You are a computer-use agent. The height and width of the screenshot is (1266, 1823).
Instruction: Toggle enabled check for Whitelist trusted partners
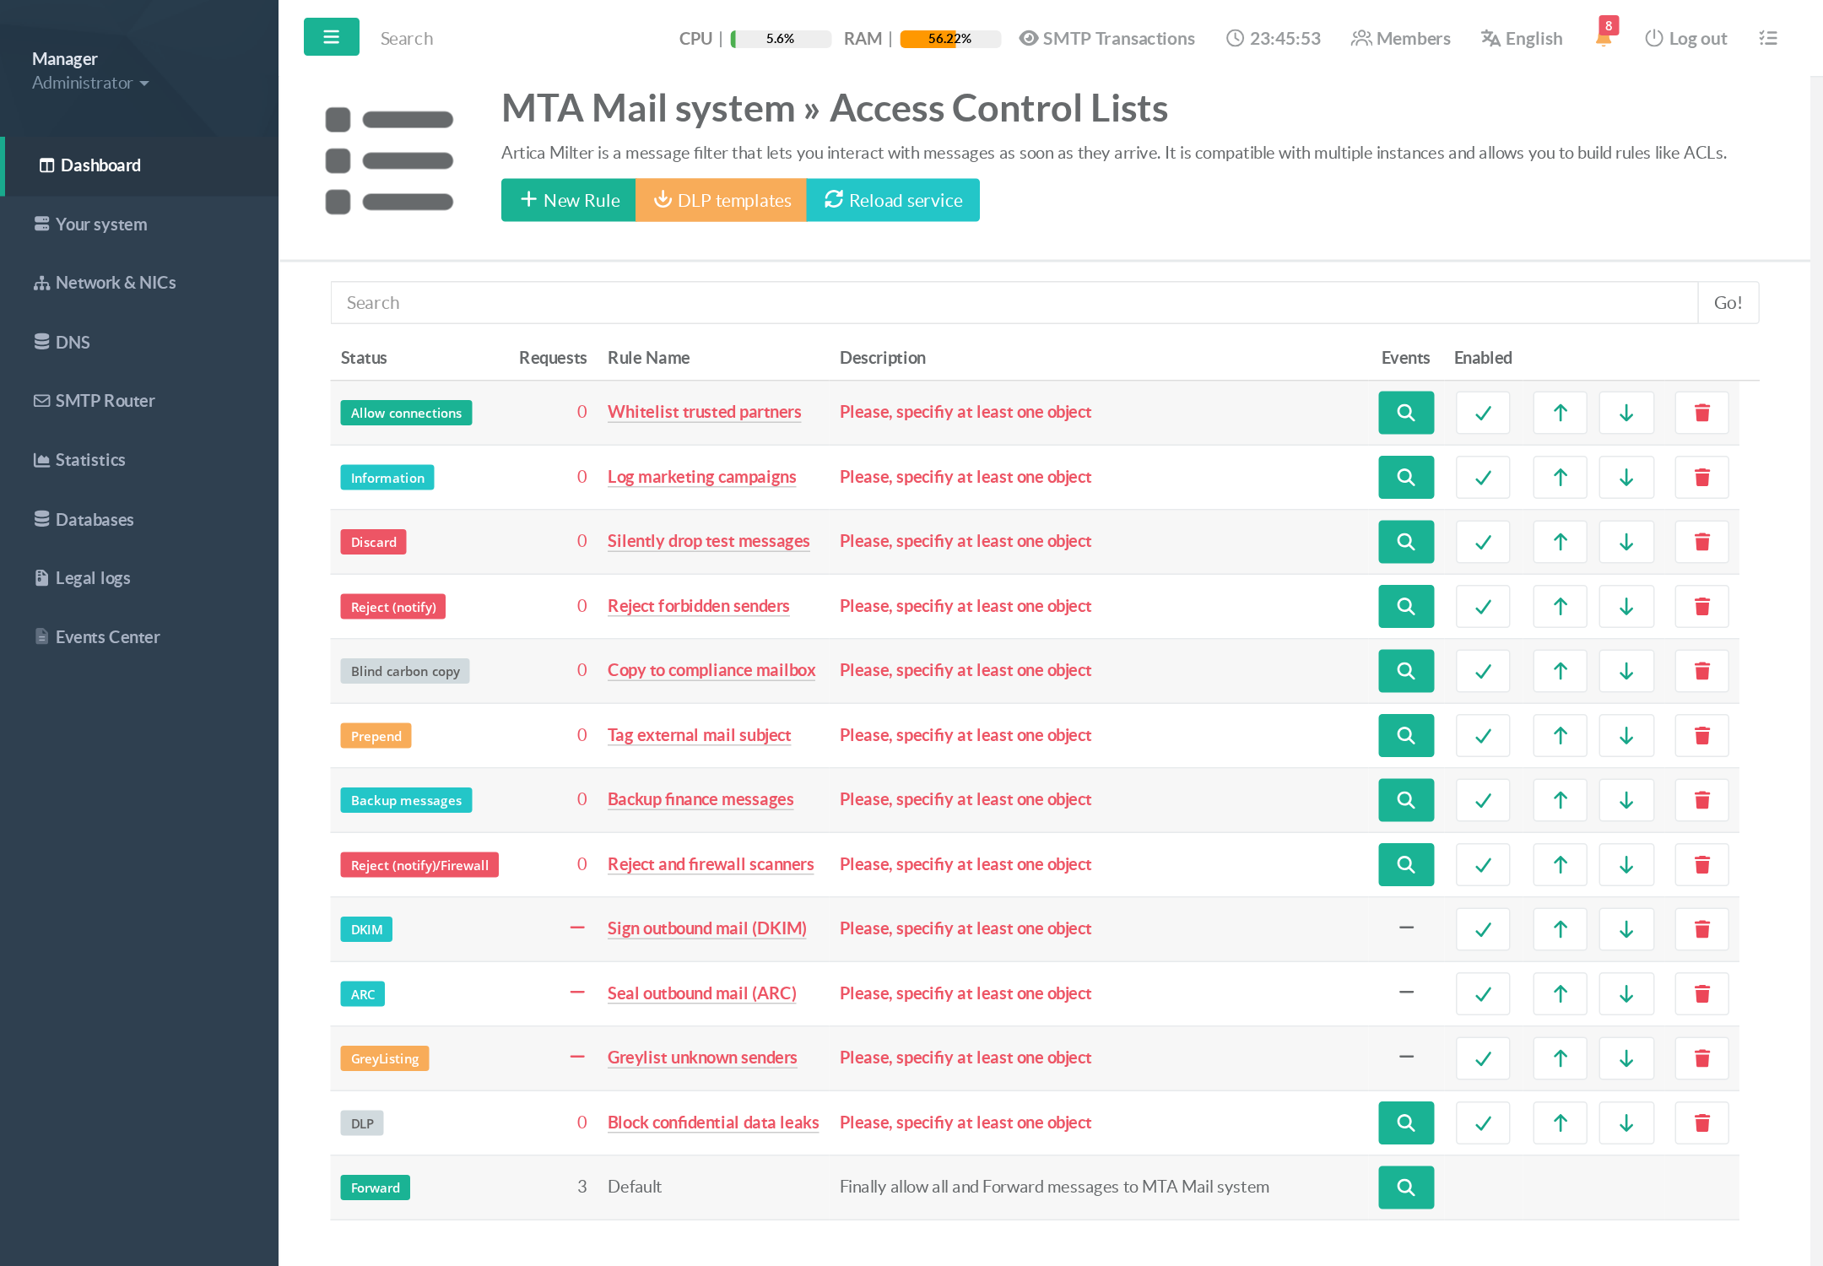(x=1483, y=413)
